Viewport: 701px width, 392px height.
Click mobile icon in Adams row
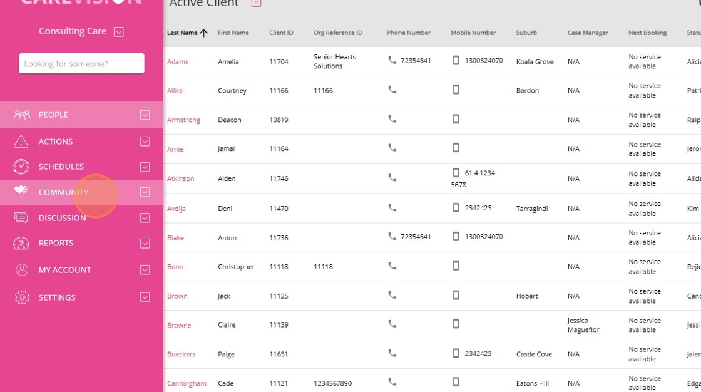(x=456, y=60)
